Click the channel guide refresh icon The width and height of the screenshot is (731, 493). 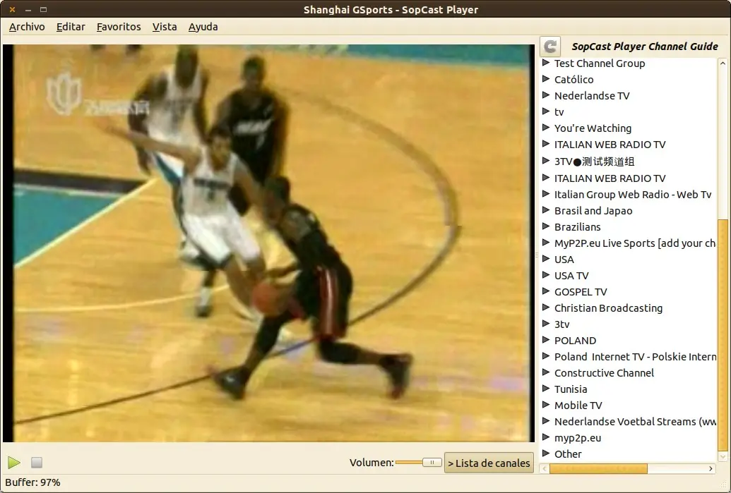pyautogui.click(x=550, y=46)
